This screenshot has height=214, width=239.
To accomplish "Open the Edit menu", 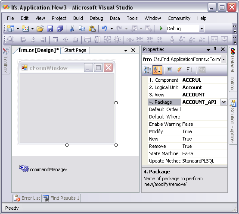I will 25,18.
